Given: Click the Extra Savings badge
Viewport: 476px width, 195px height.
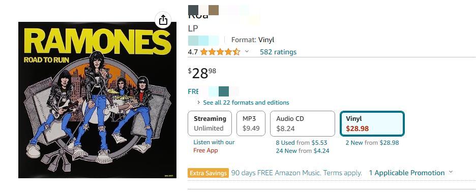Looking at the screenshot, I should tap(209, 173).
